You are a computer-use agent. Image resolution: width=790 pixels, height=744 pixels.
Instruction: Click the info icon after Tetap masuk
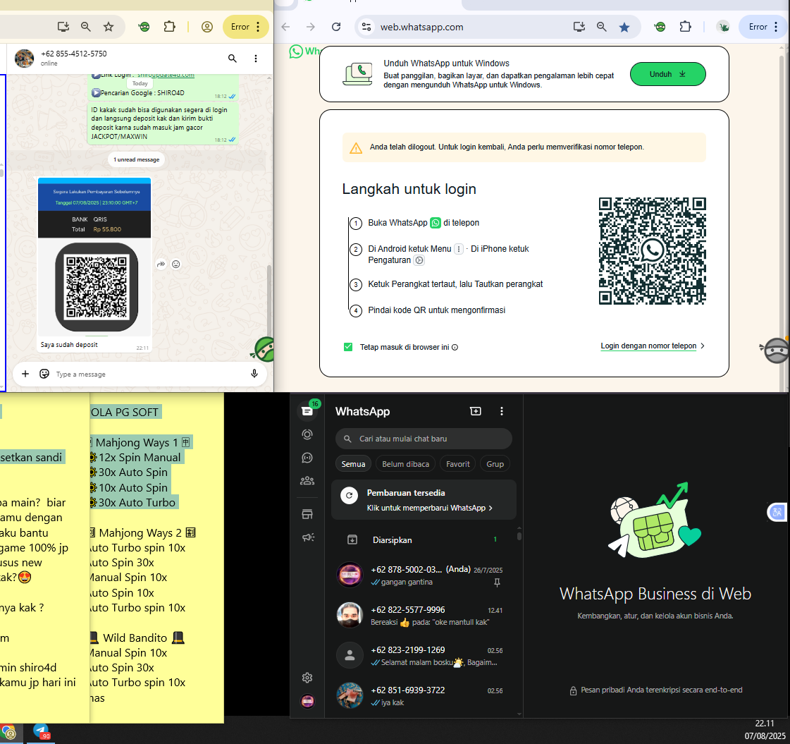455,347
